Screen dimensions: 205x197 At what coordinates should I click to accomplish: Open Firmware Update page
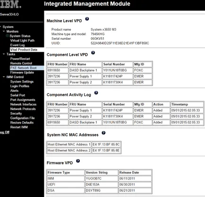pos(22,72)
